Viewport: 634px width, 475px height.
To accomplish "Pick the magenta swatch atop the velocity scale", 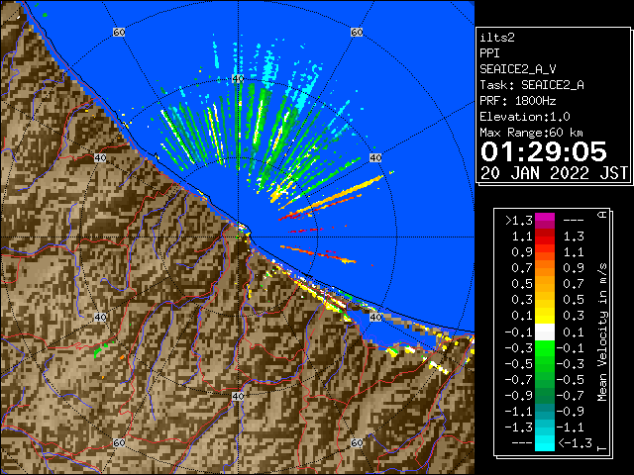I will coord(545,221).
